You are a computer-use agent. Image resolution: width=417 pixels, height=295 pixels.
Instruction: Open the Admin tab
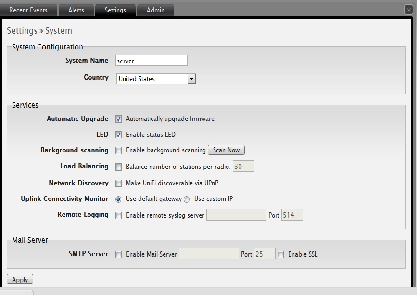point(155,11)
